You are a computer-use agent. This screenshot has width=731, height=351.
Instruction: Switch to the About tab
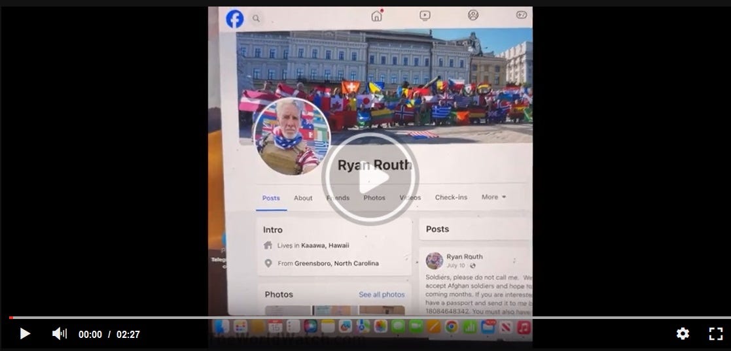(x=303, y=198)
